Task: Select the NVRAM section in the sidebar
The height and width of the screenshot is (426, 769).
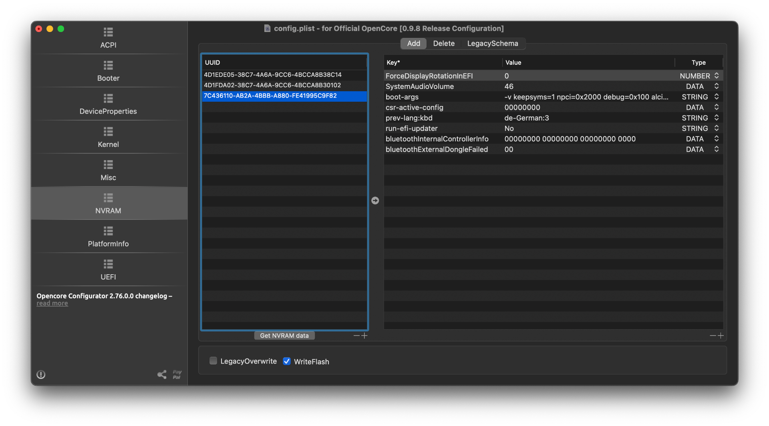Action: (108, 204)
